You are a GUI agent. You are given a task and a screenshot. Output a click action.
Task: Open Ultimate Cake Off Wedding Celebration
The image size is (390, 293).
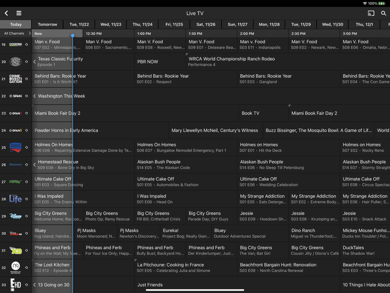[x=288, y=182]
